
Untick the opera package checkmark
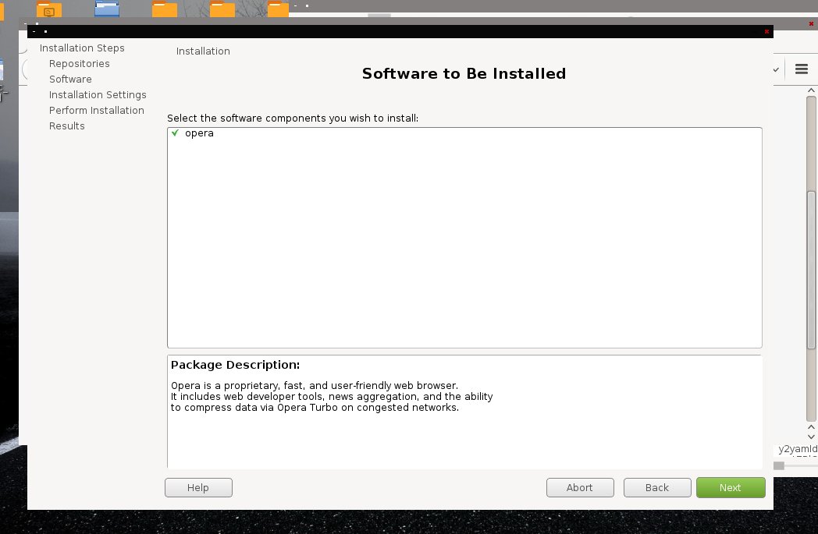tap(176, 133)
